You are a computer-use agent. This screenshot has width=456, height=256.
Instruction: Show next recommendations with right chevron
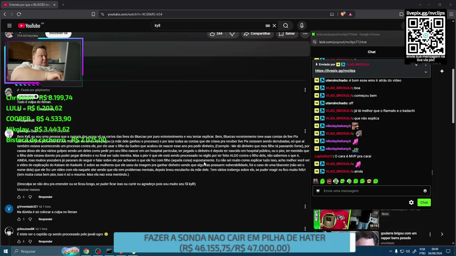[x=442, y=234]
